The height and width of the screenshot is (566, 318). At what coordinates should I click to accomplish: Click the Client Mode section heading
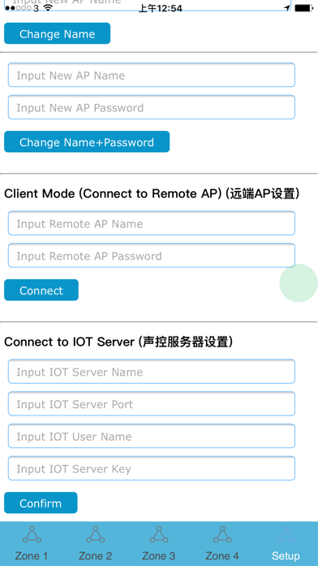(152, 194)
